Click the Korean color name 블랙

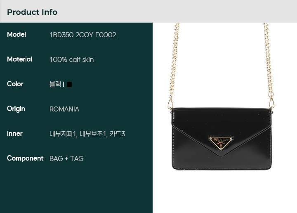(x=55, y=84)
